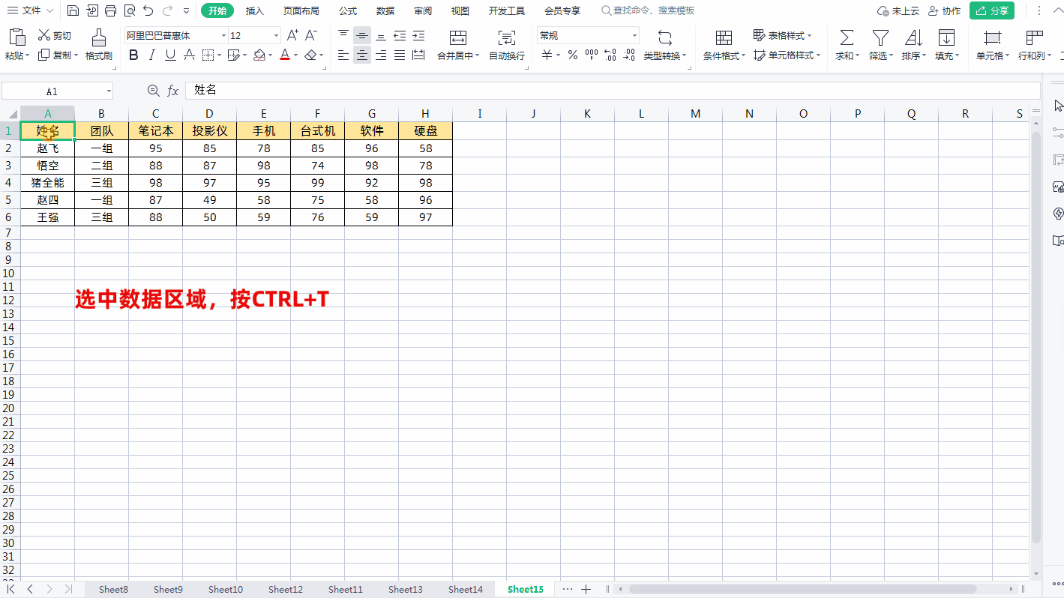
Task: Add a new sheet with plus icon
Action: 586,589
